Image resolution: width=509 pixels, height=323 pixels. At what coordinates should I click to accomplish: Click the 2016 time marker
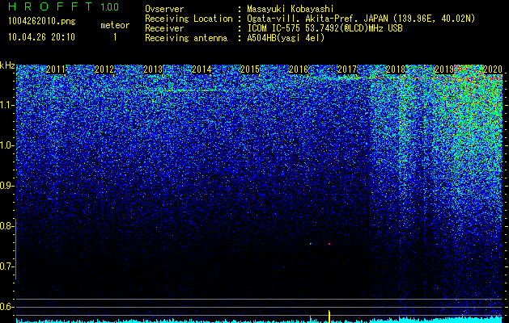point(299,69)
